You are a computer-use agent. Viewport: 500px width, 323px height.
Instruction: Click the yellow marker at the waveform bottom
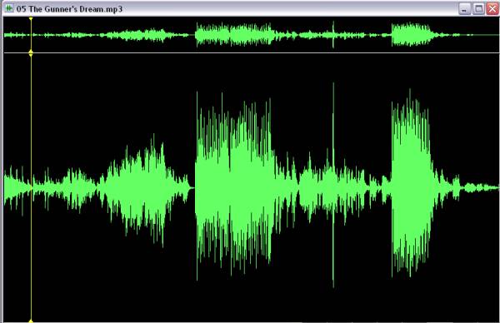[x=31, y=321]
